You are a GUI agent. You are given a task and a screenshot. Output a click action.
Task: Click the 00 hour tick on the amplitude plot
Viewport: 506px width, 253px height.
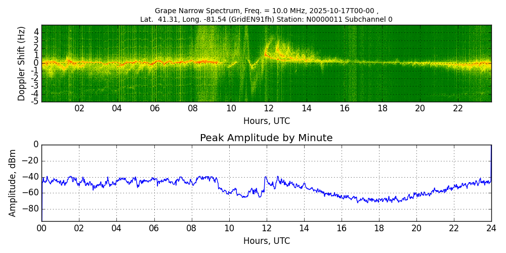point(41,228)
